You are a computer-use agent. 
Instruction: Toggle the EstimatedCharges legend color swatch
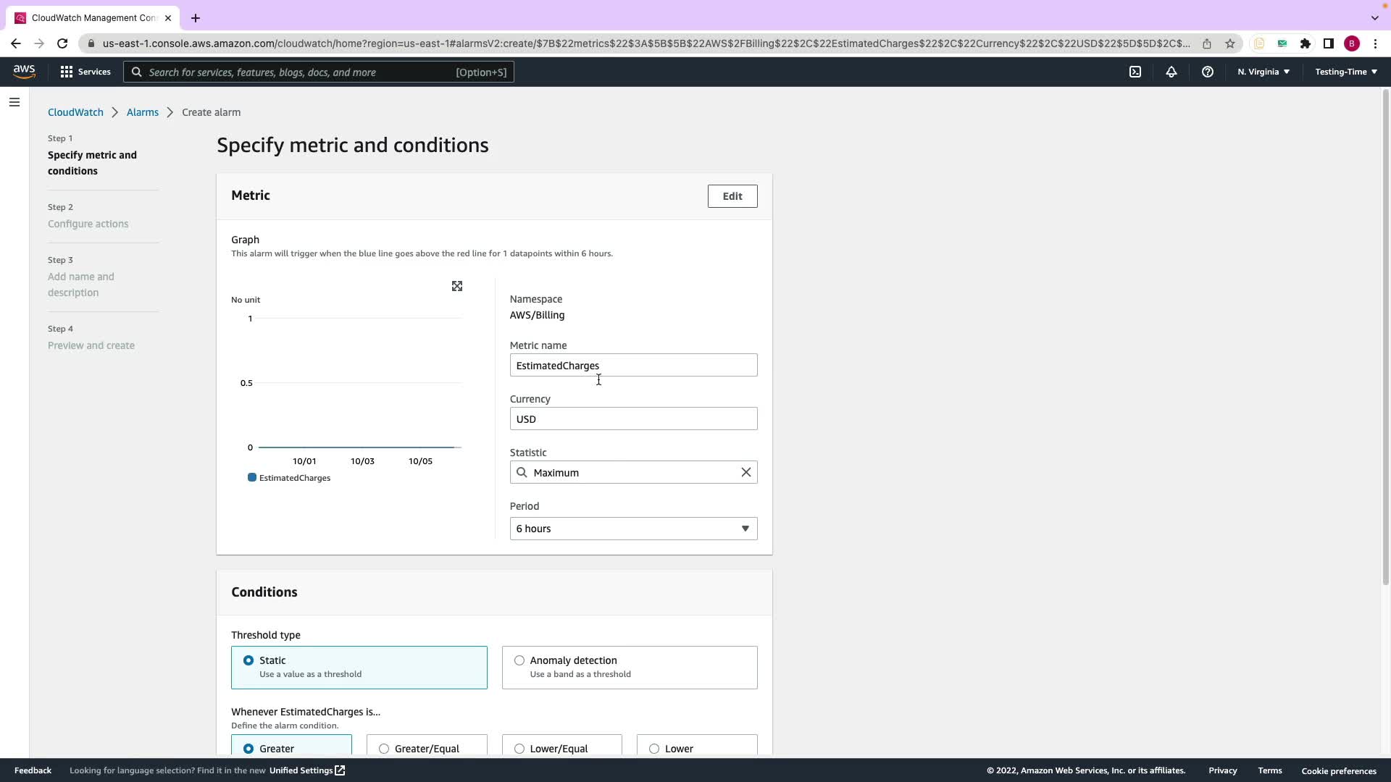coord(252,478)
